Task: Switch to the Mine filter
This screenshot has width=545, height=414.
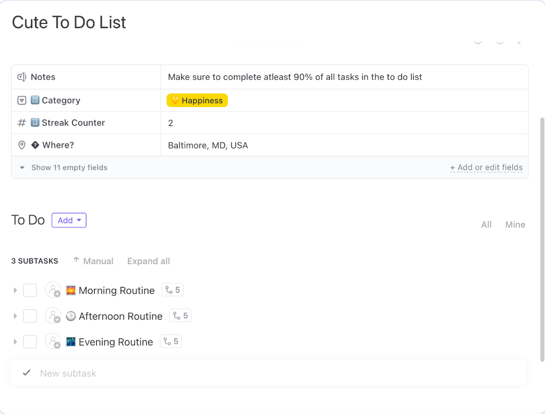Action: click(515, 224)
